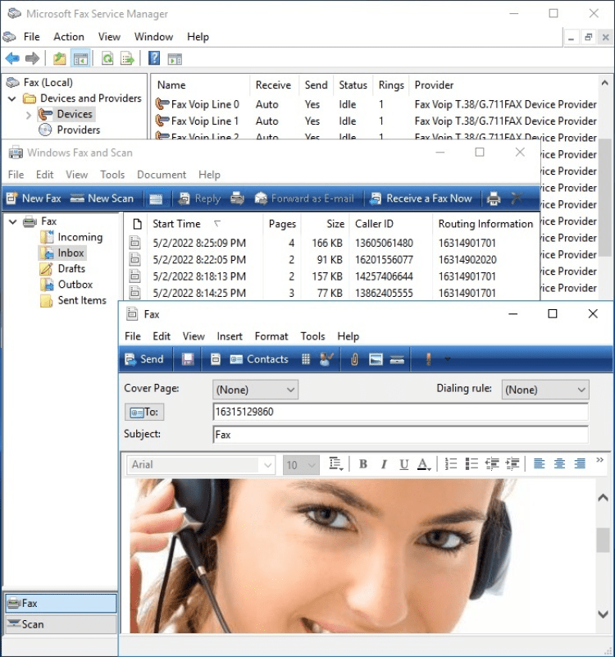Open the font size 10 dropdown
The image size is (615, 657).
(x=312, y=465)
